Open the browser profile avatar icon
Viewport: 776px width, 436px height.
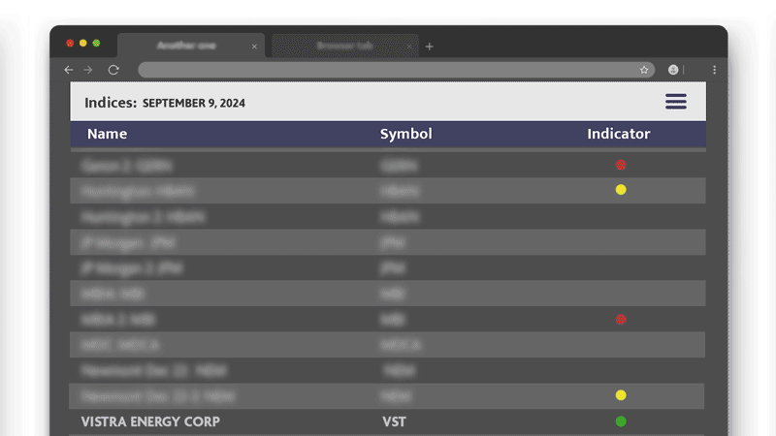tap(673, 70)
